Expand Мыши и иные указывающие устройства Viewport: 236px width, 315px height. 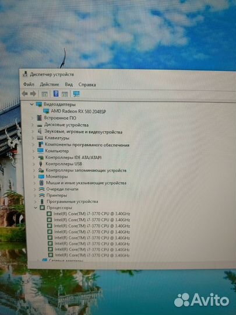pyautogui.click(x=34, y=183)
